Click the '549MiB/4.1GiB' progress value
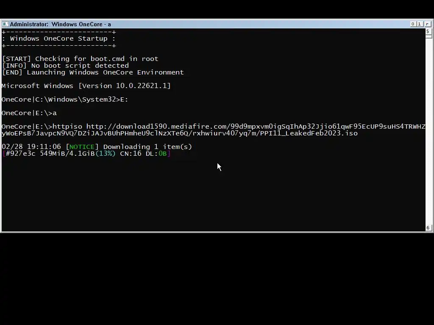Screen dimensions: 434x325 67,154
